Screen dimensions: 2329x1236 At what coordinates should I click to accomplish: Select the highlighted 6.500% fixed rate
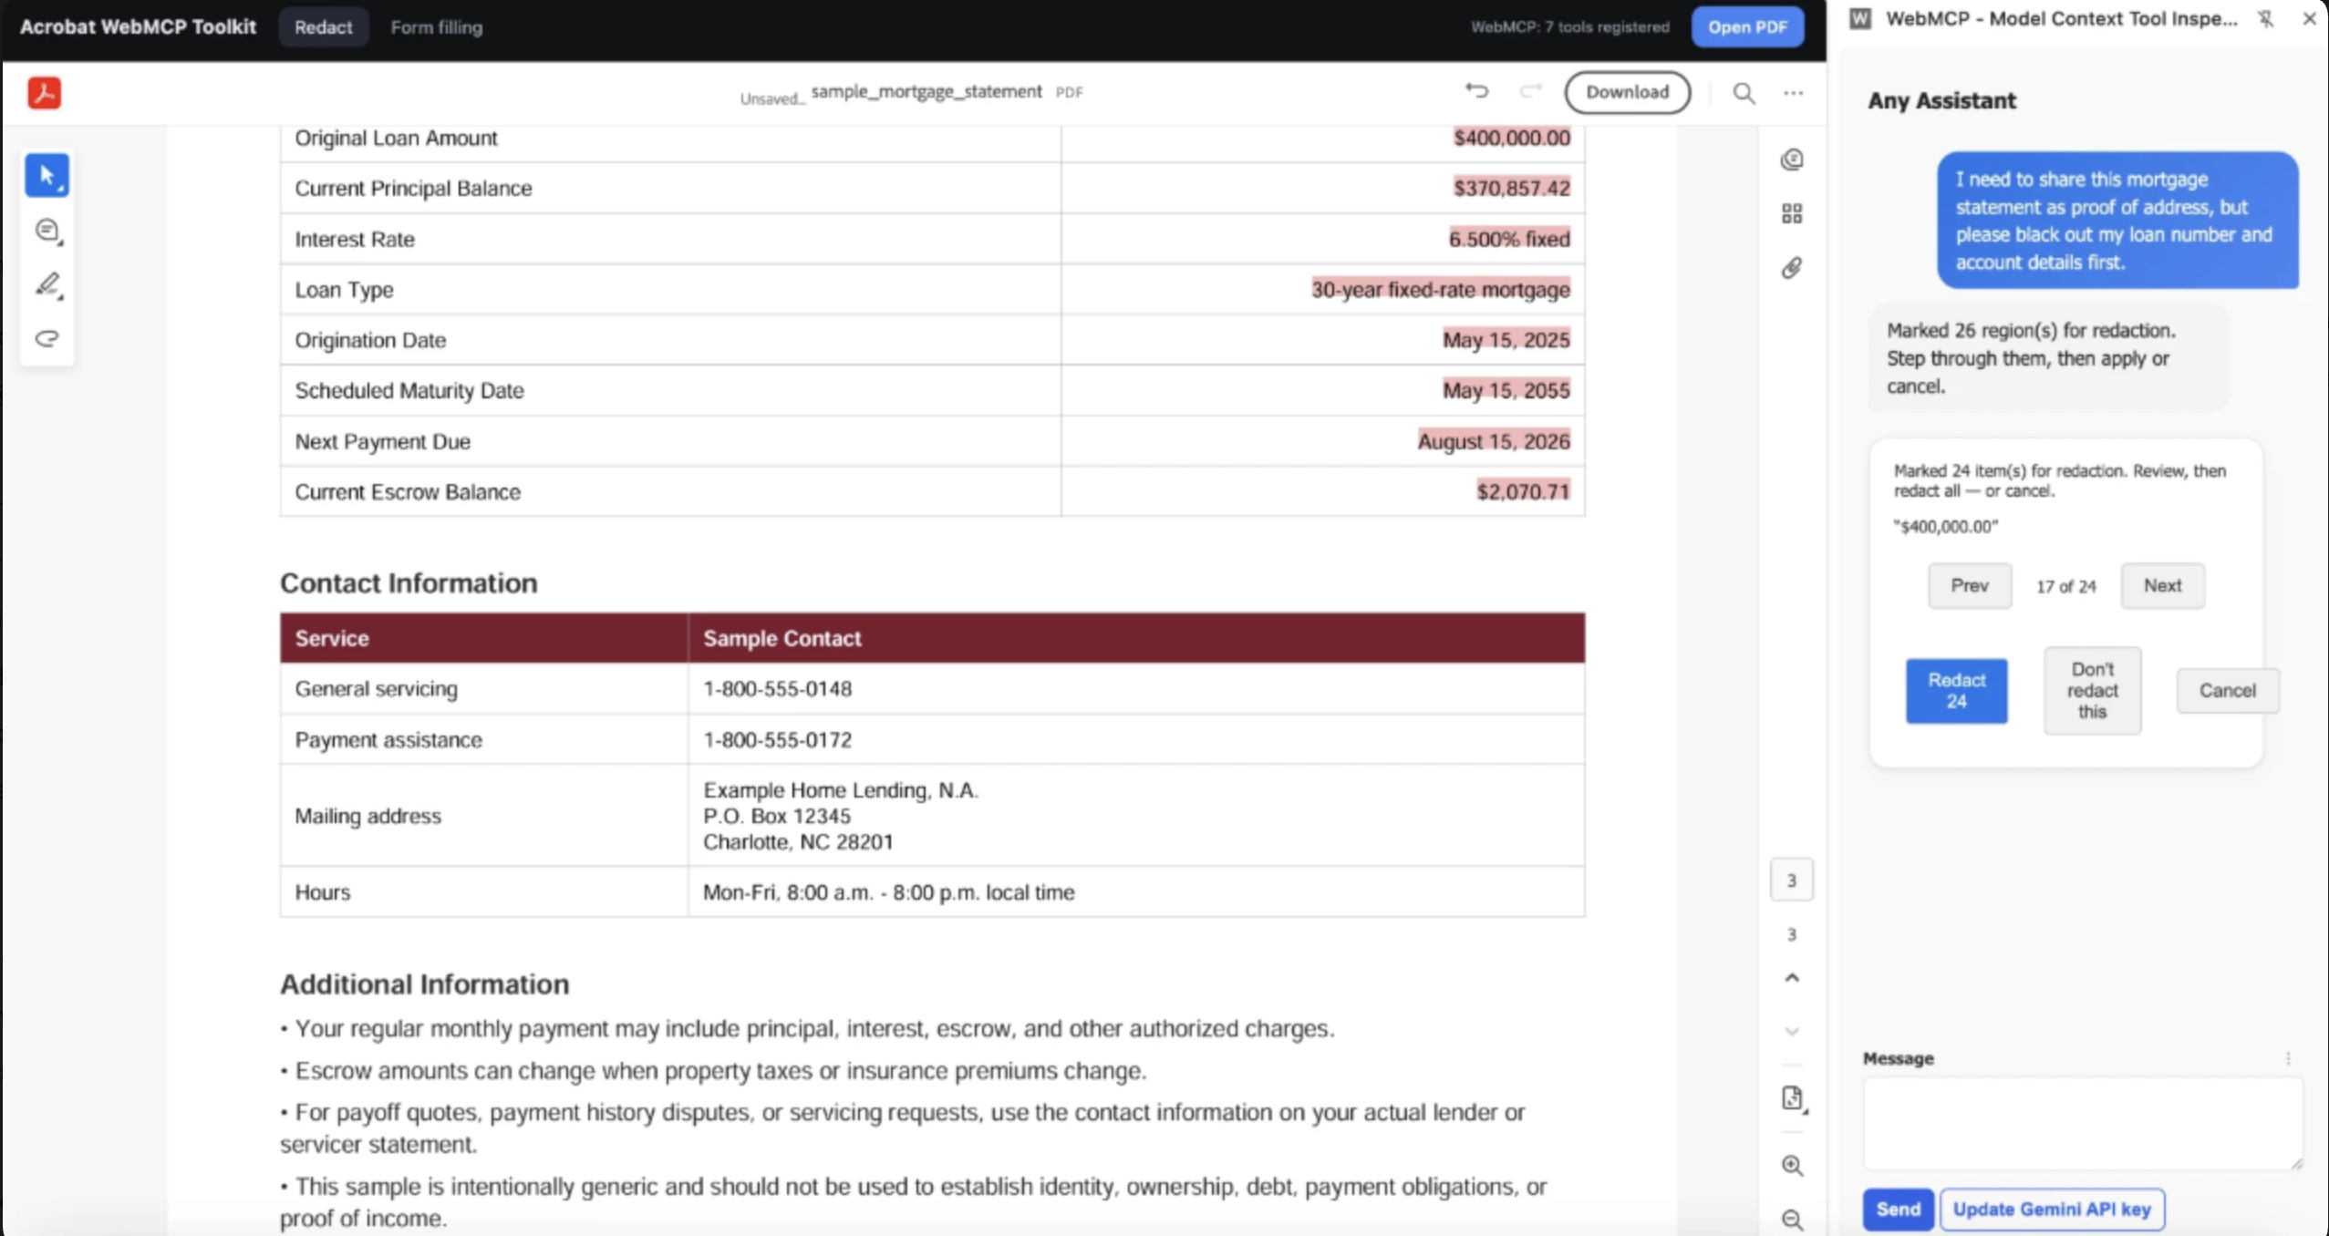[x=1508, y=239]
